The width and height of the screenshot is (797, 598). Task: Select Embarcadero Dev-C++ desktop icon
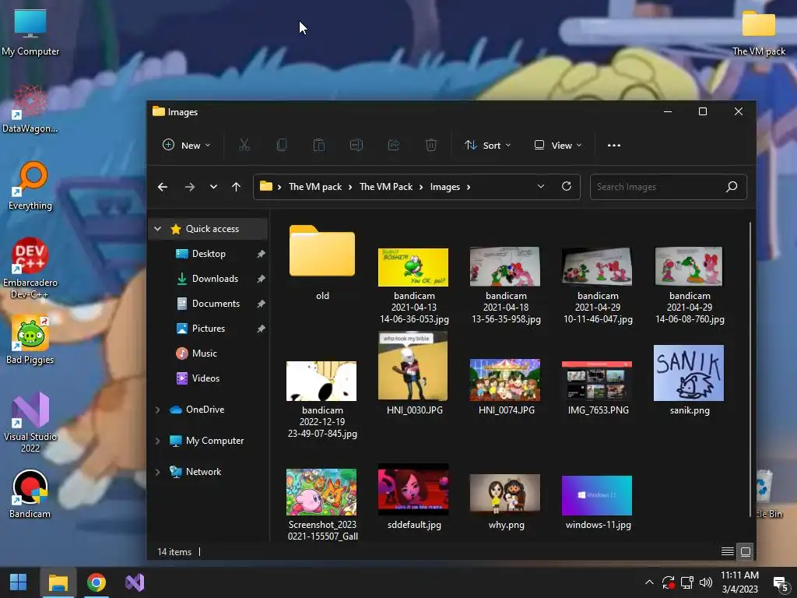coord(30,269)
